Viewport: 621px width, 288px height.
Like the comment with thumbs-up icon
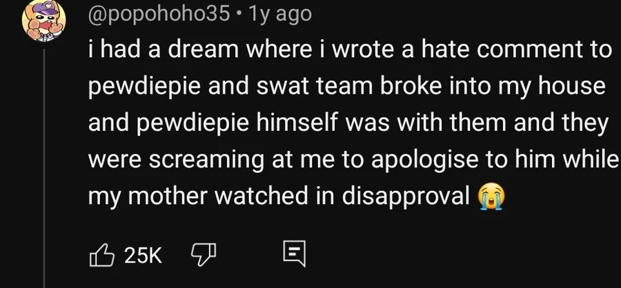tap(102, 255)
